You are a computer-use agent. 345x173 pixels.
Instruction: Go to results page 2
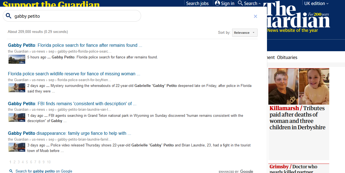(x=15, y=162)
